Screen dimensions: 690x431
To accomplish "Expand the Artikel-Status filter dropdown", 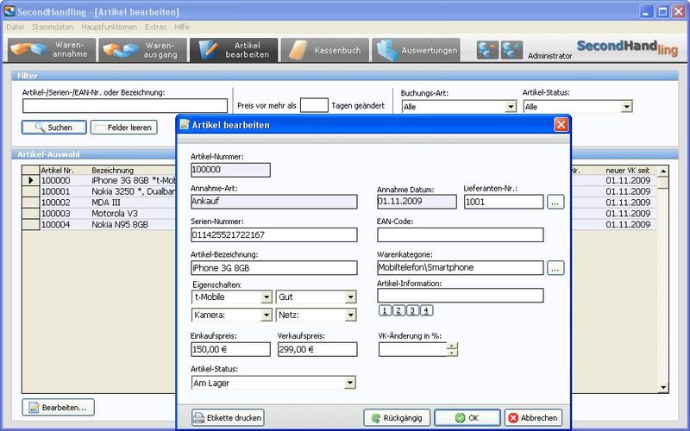I will [627, 106].
